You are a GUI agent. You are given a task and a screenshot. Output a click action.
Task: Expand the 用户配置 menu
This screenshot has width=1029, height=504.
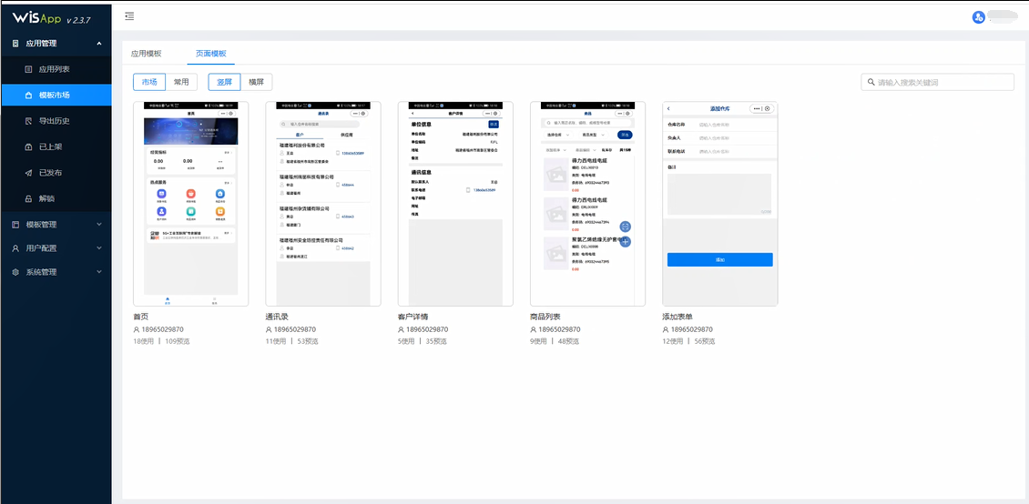coord(56,248)
